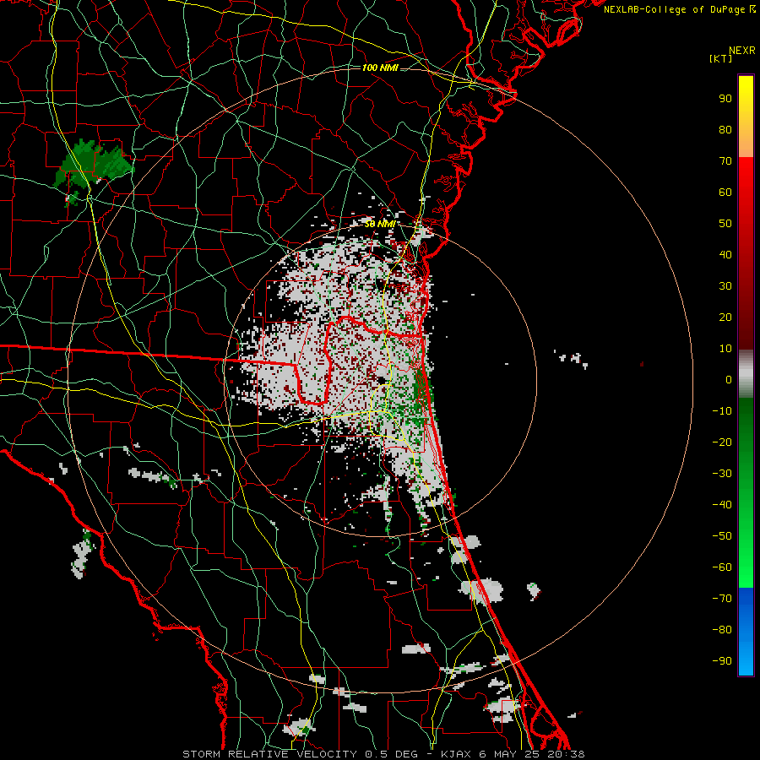This screenshot has width=760, height=760.
Task: Pick the blue bottom segment of color bar
Action: (x=746, y=632)
